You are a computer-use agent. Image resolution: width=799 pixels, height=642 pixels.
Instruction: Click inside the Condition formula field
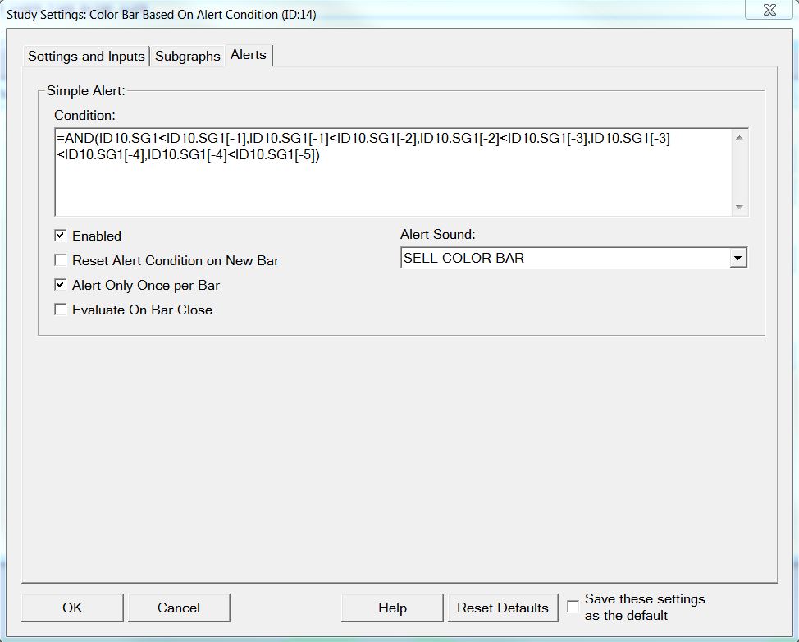pos(393,172)
